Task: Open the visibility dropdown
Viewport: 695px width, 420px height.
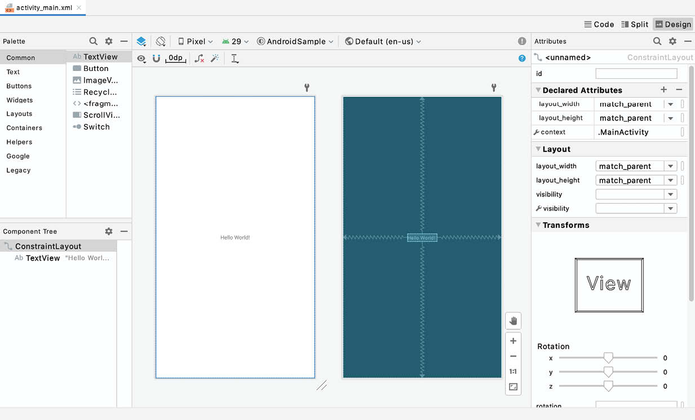Action: 670,194
